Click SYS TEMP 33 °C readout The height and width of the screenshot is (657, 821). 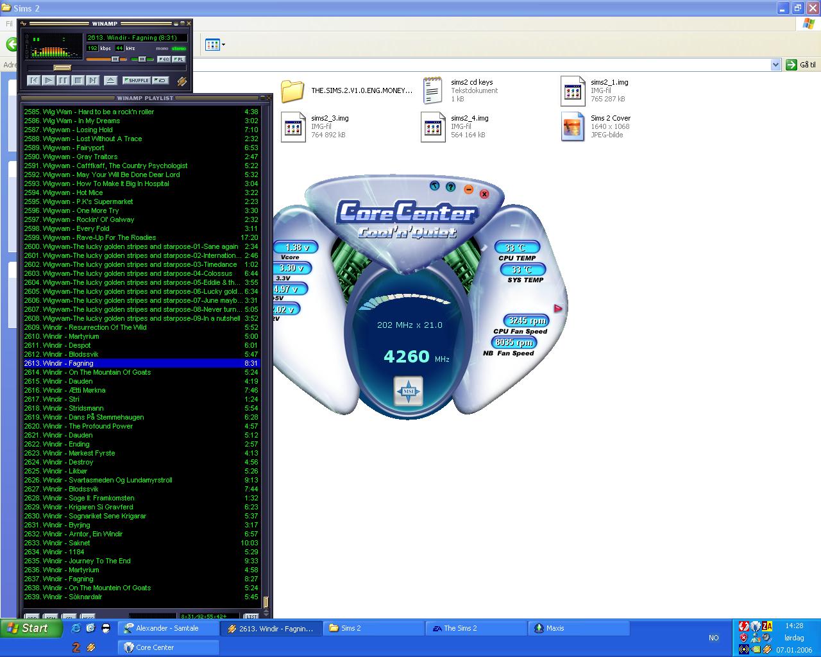click(523, 269)
